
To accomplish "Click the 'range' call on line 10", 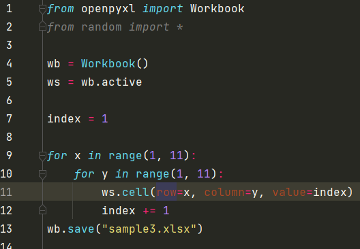I will (153, 174).
